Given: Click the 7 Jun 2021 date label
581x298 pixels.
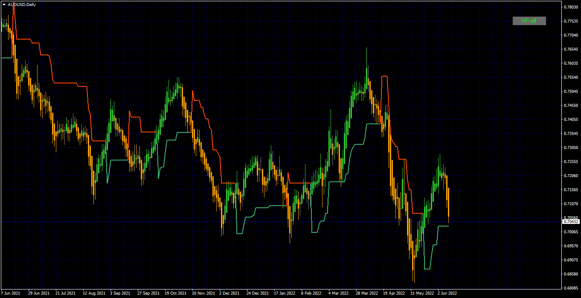Looking at the screenshot, I should coord(11,293).
